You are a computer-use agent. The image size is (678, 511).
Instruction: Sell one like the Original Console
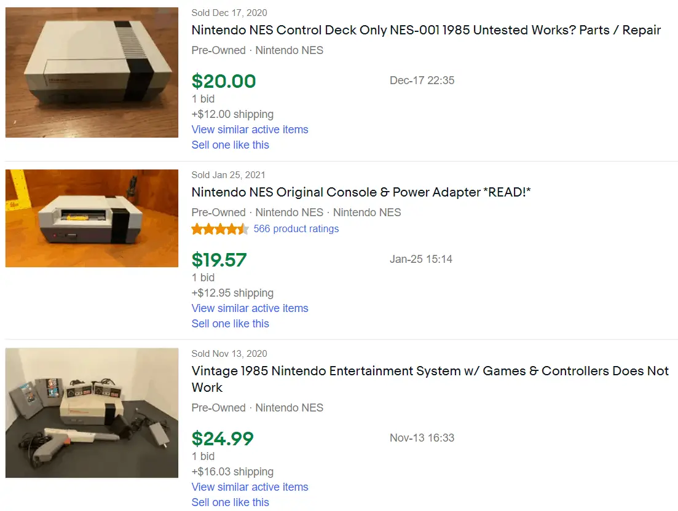click(x=230, y=323)
